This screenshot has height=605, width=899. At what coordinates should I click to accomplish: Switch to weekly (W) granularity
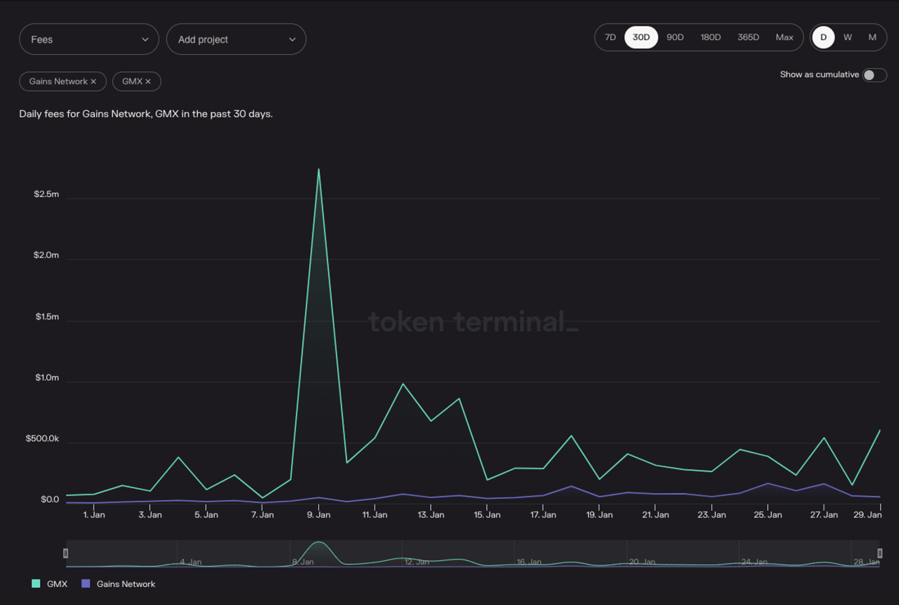(x=848, y=37)
